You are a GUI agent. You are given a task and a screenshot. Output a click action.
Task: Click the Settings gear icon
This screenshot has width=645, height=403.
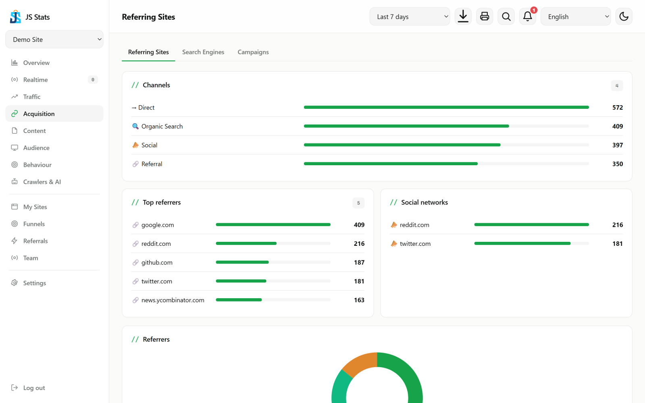coord(15,283)
